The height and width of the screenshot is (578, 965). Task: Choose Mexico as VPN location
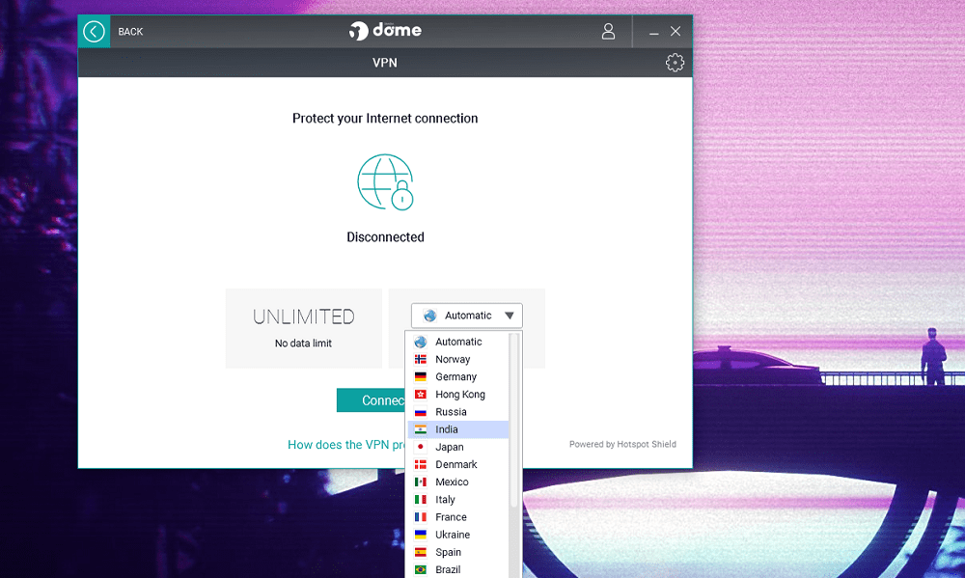(457, 482)
